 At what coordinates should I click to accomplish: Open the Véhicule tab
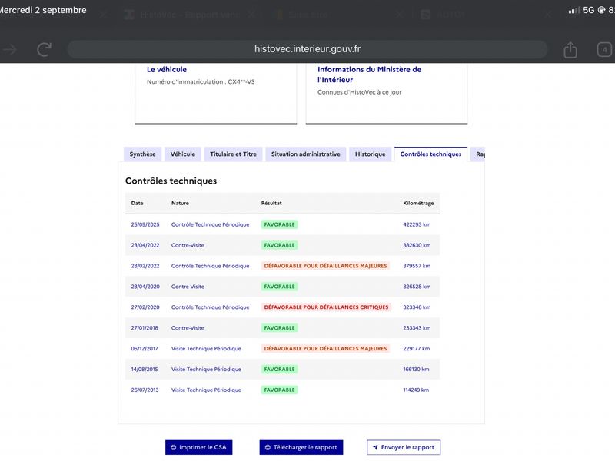pos(183,154)
